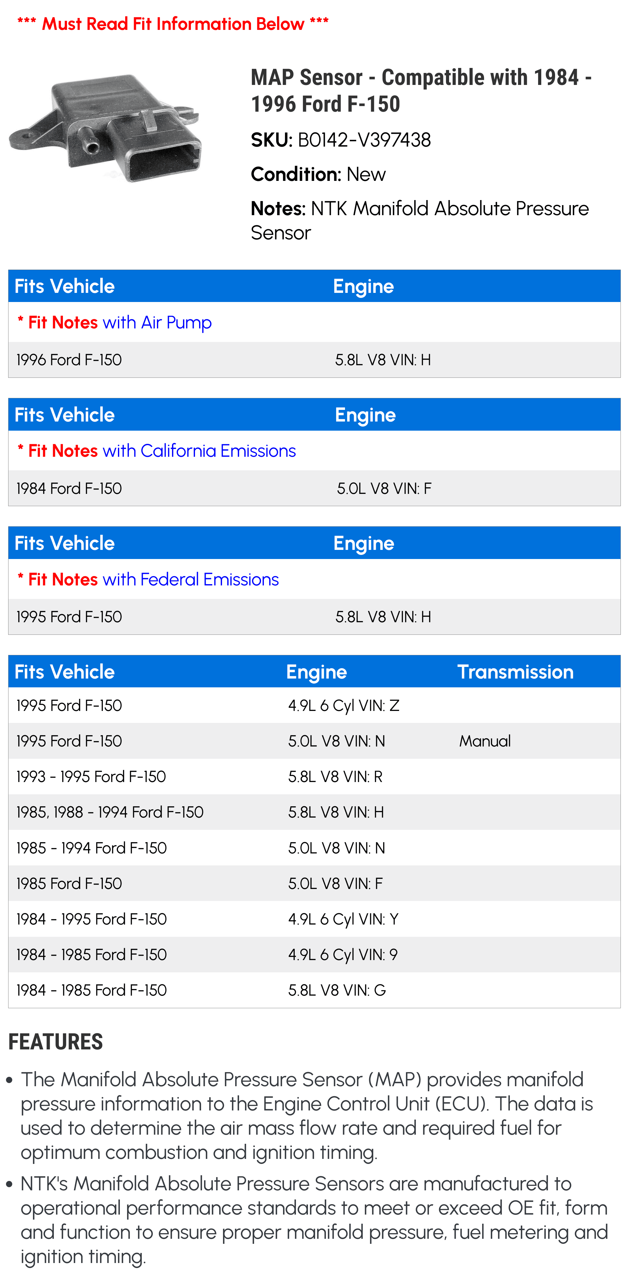The image size is (629, 1280).
Task: Select 1985, 1988 - 1994 Ford F-150 row
Action: (x=314, y=812)
